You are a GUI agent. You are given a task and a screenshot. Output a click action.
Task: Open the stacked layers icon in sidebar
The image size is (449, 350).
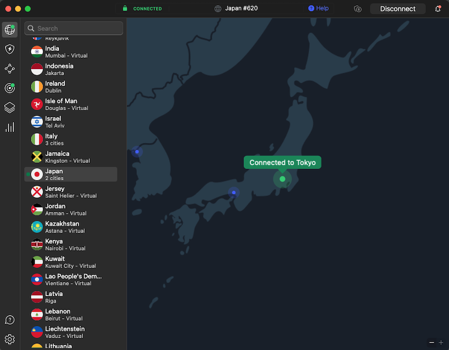(x=10, y=107)
